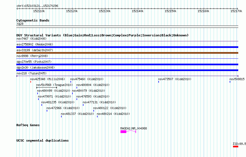Open the nsv476593 (Kidd2010) label

(93, 96)
